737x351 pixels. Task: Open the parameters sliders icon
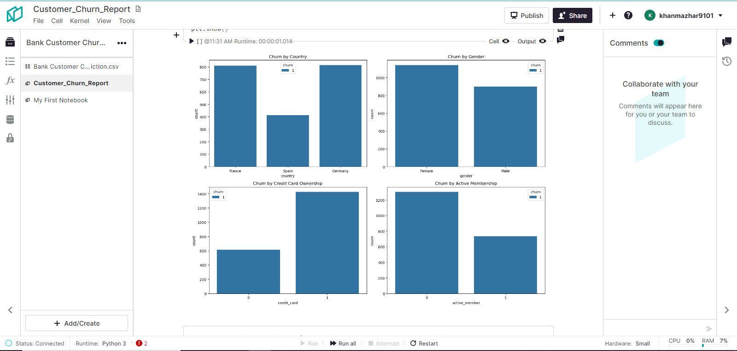[x=10, y=100]
